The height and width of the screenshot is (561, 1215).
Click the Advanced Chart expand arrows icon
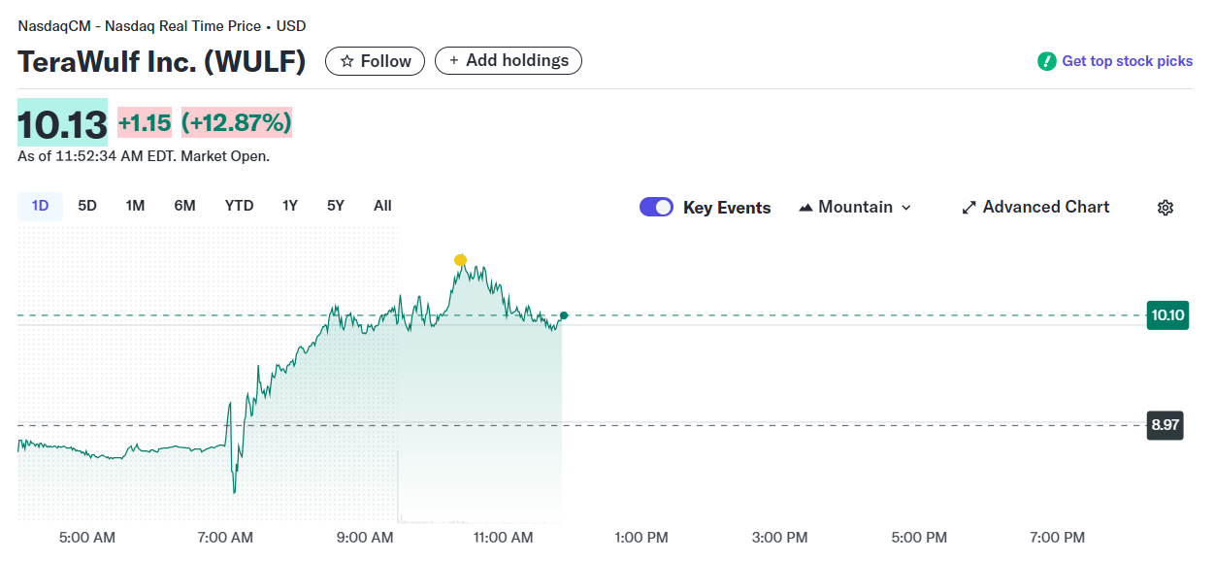coord(969,208)
